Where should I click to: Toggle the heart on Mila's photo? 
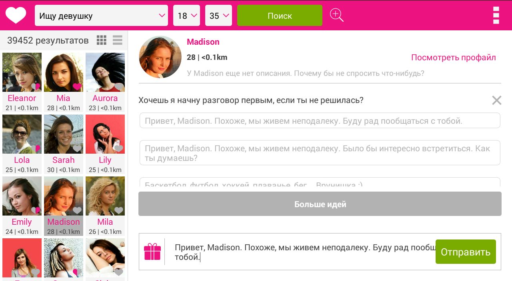119,210
